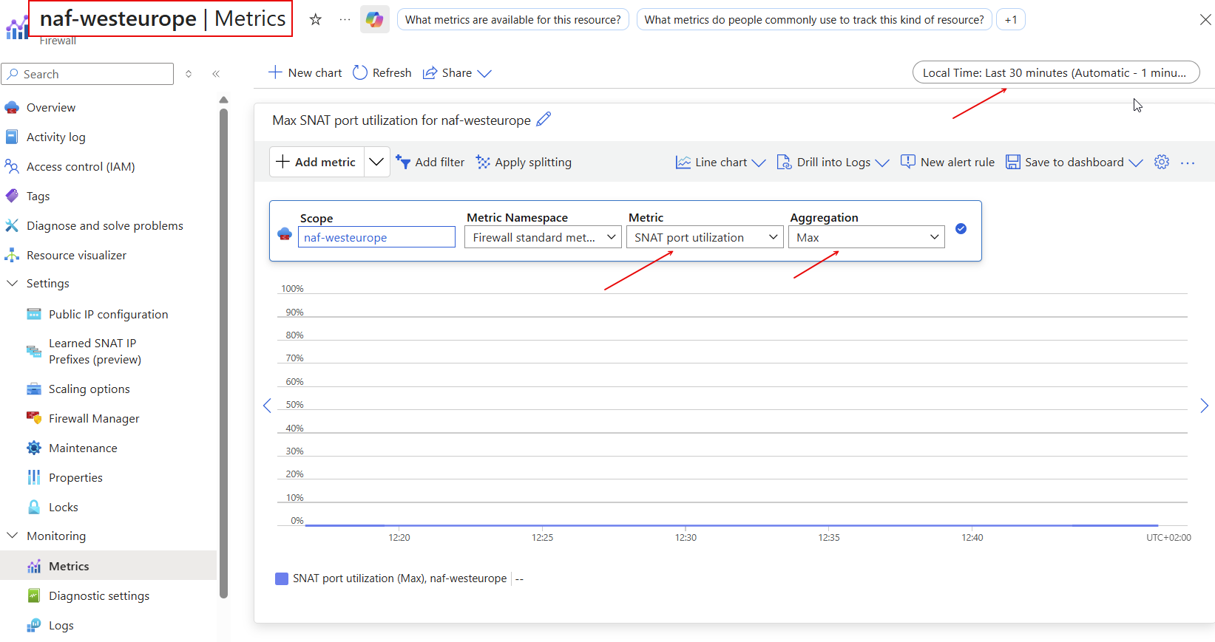
Task: Click the SNAT port utilization legend color swatch
Action: tap(282, 578)
